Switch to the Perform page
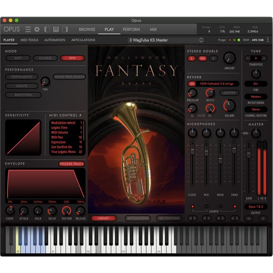 (131, 30)
